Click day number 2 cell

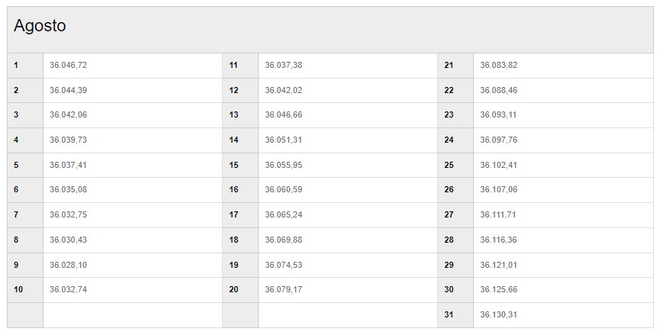(x=25, y=90)
